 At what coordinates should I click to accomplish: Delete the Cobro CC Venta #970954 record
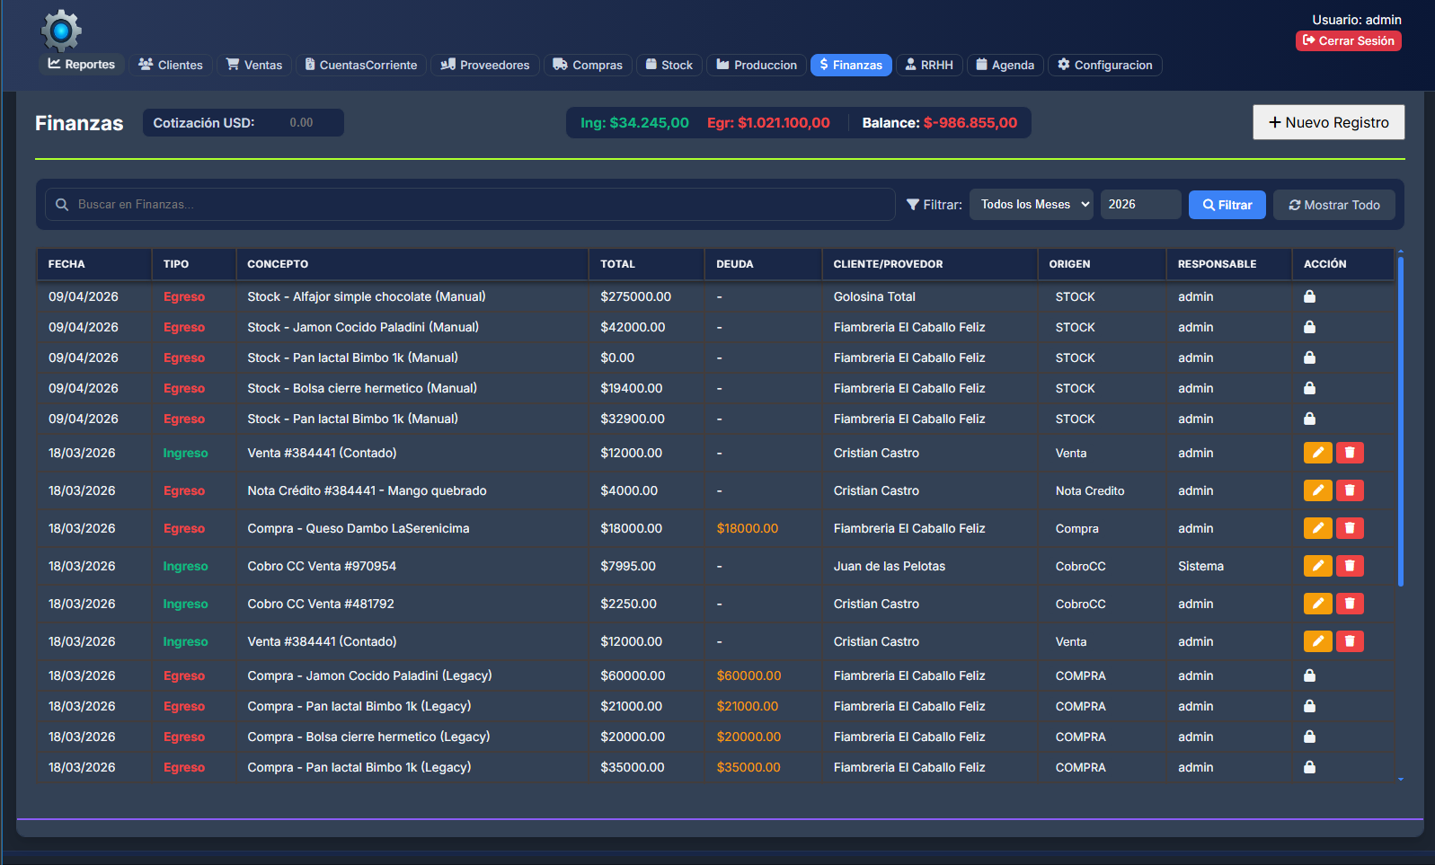(x=1350, y=566)
